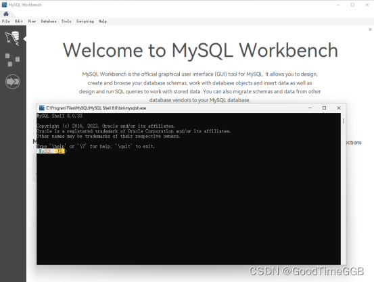Open the Tools menu
Viewport: 374px width, 282px height.
coord(66,21)
